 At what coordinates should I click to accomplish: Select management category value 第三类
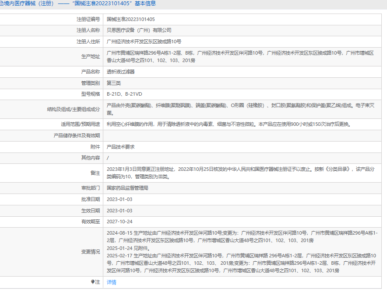tap(114, 83)
